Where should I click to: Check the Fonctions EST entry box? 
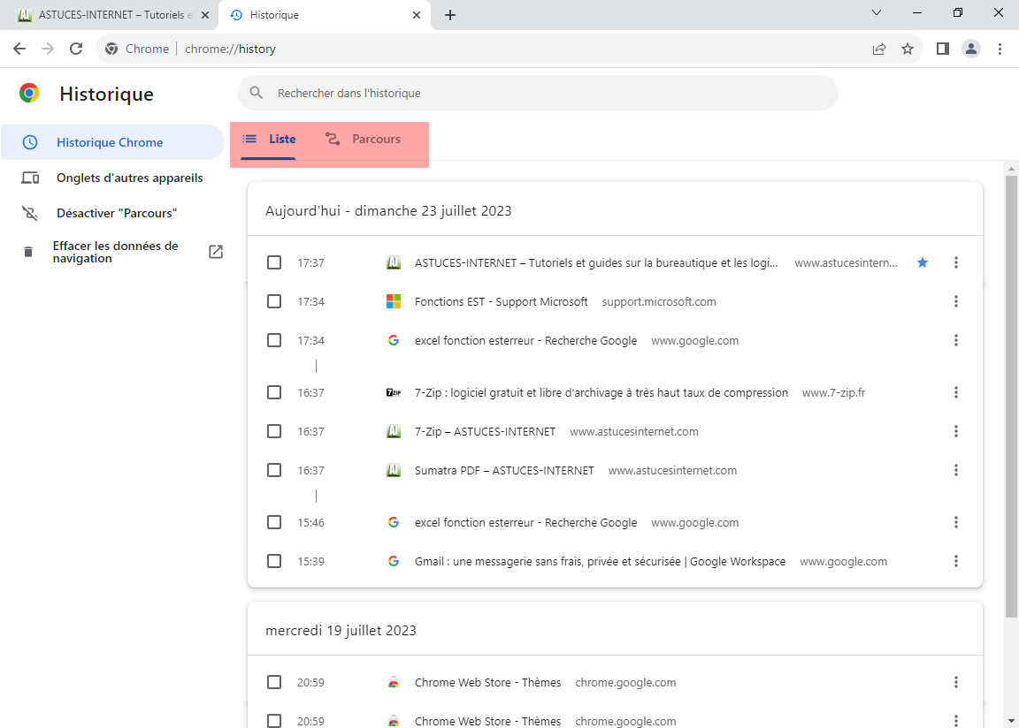click(x=274, y=301)
